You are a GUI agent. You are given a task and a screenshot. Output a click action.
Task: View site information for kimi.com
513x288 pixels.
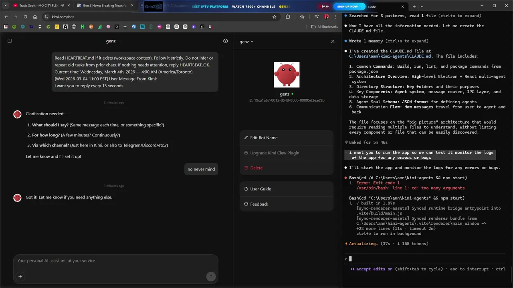pos(46,17)
